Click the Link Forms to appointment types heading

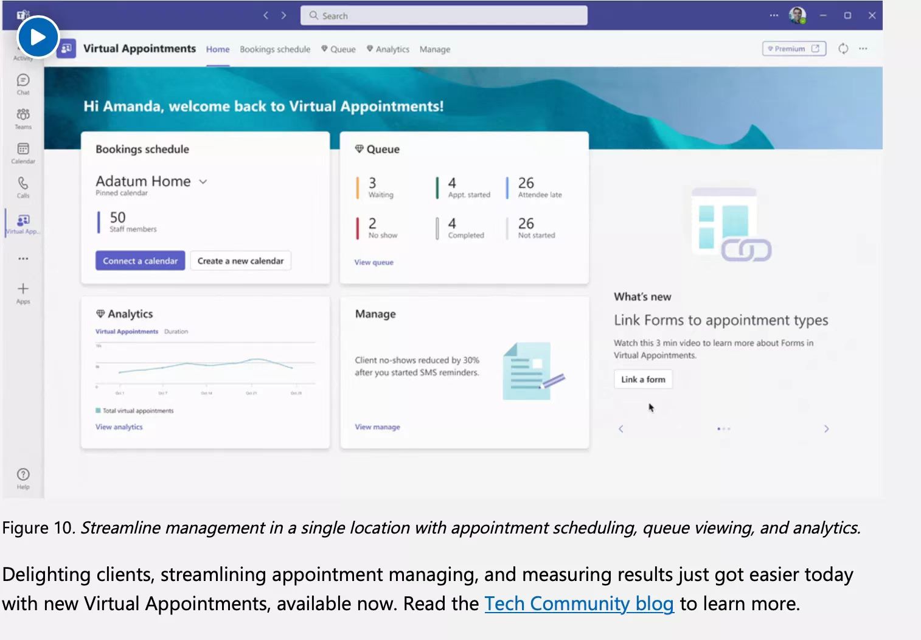point(721,320)
